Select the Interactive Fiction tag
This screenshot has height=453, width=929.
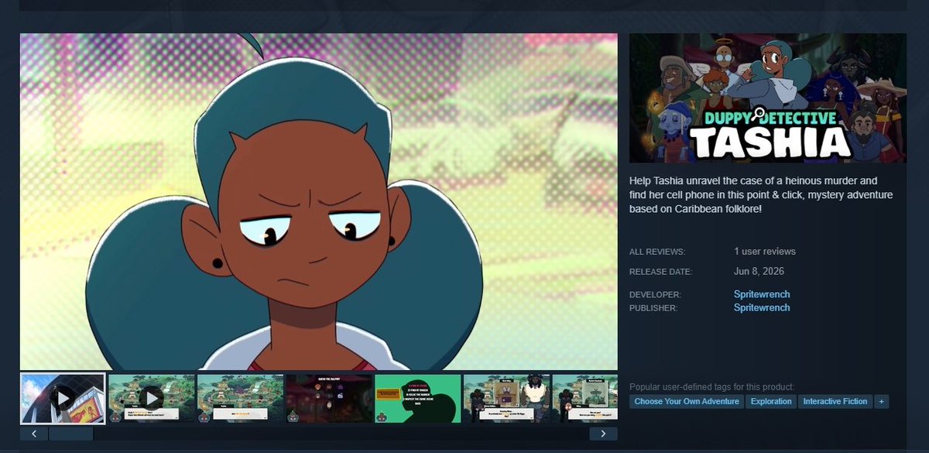click(x=835, y=401)
